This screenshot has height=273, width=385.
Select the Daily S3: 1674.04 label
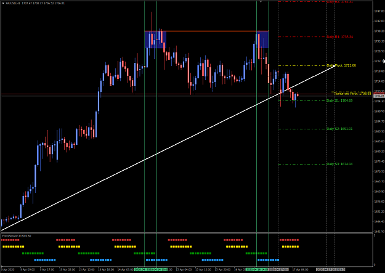click(x=339, y=164)
